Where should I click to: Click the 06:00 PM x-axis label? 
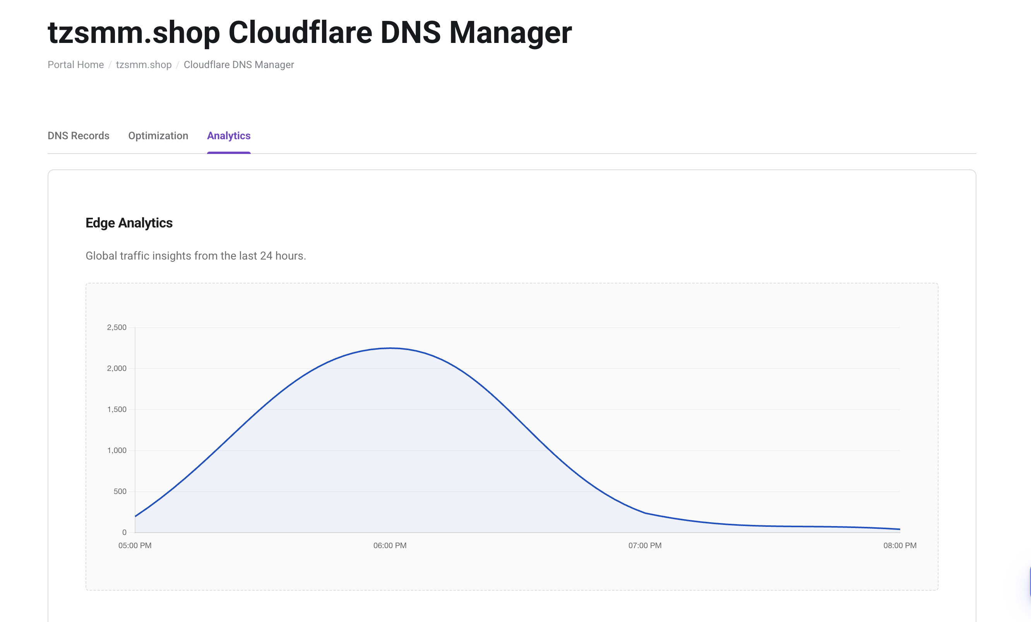pos(390,545)
